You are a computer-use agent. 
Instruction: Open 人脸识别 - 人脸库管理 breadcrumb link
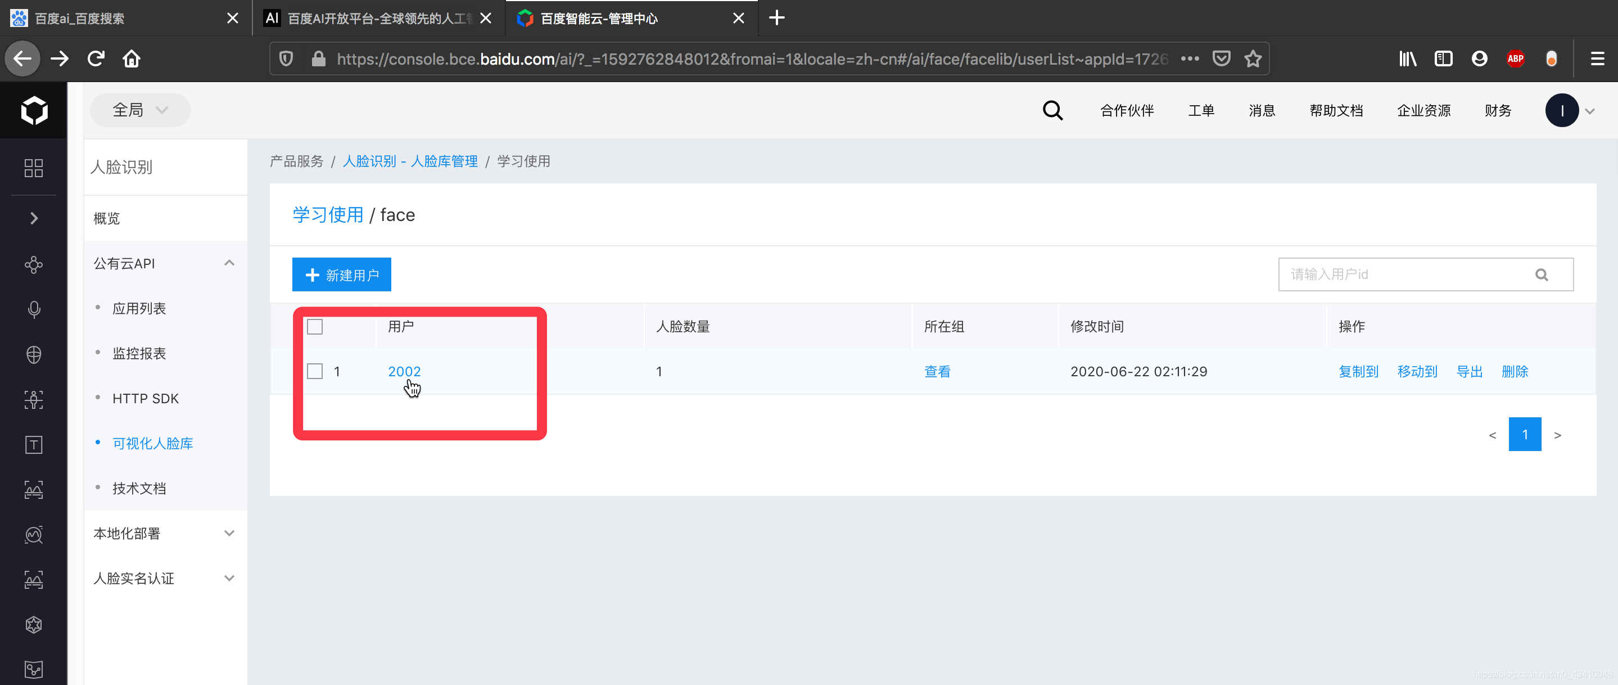410,161
